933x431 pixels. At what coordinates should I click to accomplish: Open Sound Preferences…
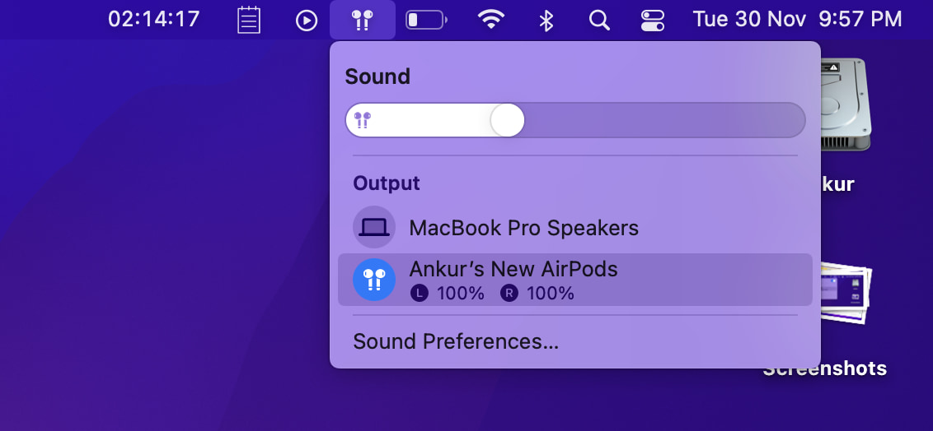456,341
